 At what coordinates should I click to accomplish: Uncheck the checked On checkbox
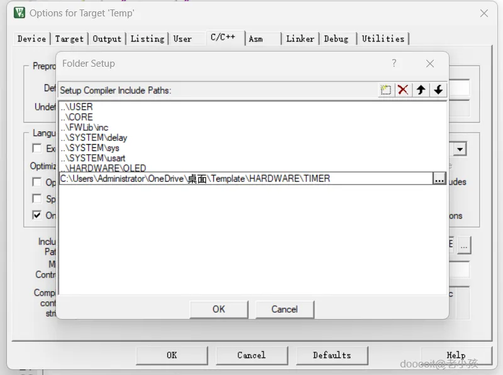(x=37, y=215)
